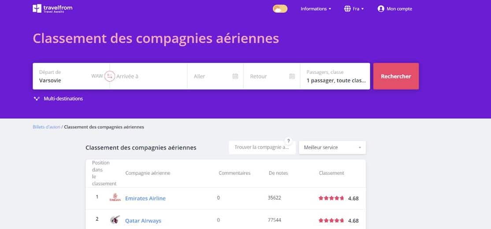Open the Aller date picker
The width and height of the screenshot is (491, 229).
(x=215, y=76)
